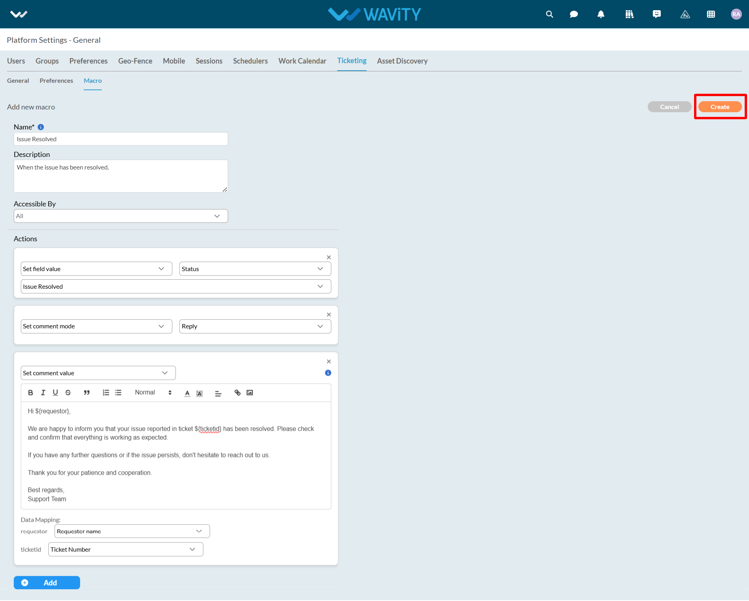Open the General sub-tab under Ticketing
749x601 pixels.
[x=18, y=80]
